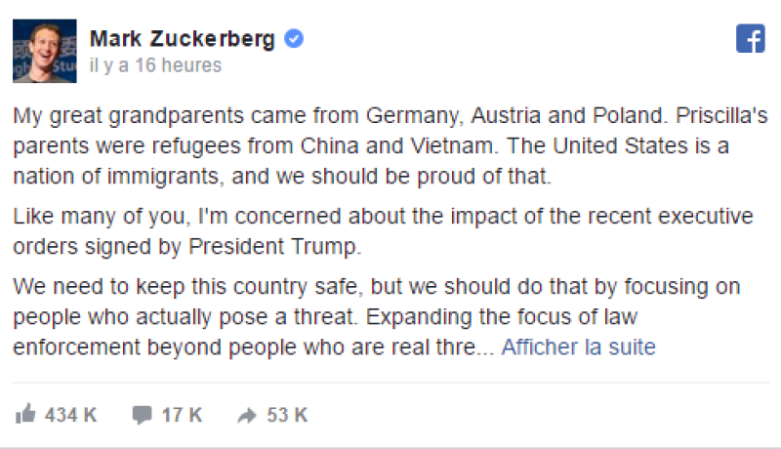
Task: Click the text 'Priscilla's' in the post
Action: 721,115
